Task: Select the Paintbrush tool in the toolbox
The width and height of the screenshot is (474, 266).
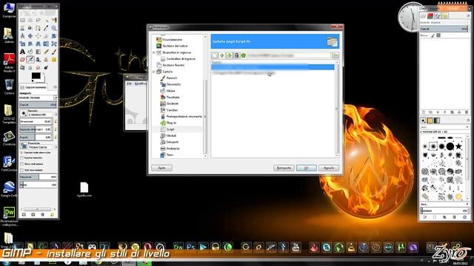Action: [x=54, y=52]
